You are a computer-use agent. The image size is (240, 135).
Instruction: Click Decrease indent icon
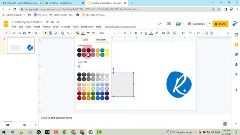206,33
